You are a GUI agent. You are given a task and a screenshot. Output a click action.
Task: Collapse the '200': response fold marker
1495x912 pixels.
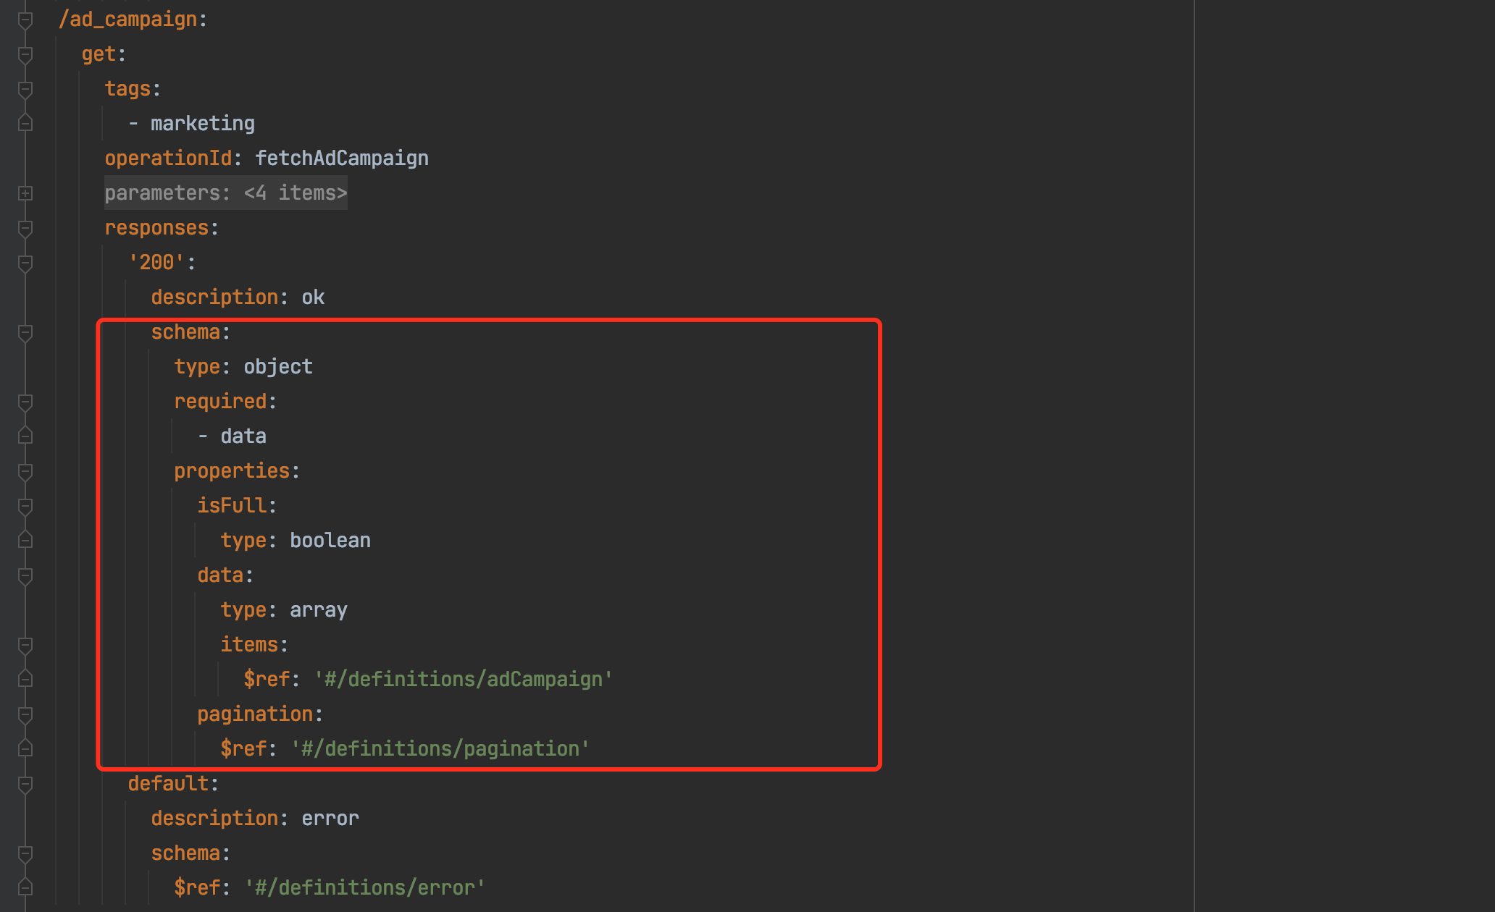coord(25,263)
